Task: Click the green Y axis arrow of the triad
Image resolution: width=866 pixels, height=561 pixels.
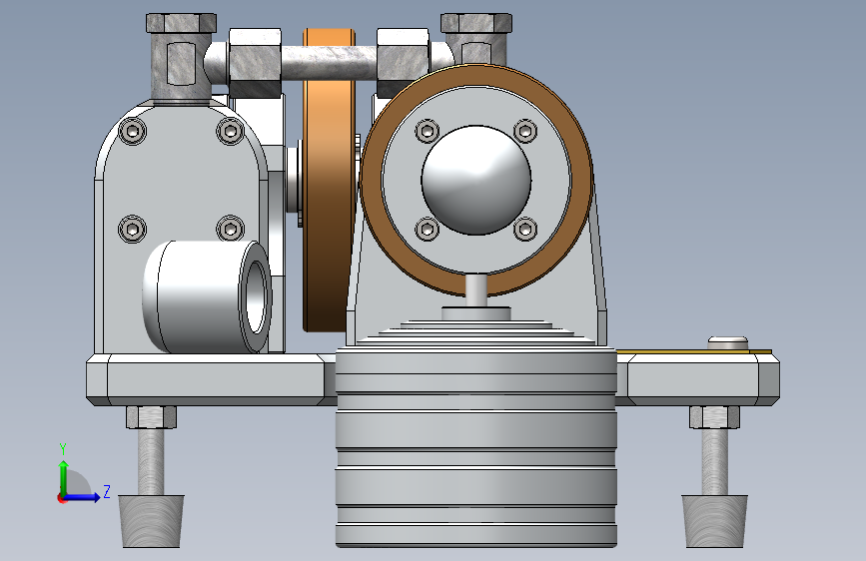Action: pyautogui.click(x=63, y=478)
